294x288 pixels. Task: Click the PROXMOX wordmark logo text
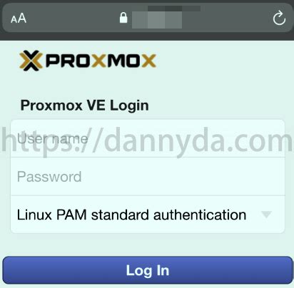coord(101,61)
